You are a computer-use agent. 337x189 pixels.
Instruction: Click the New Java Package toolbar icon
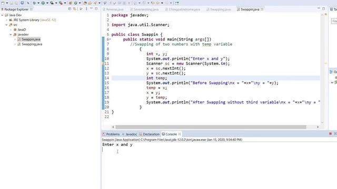(70, 3)
